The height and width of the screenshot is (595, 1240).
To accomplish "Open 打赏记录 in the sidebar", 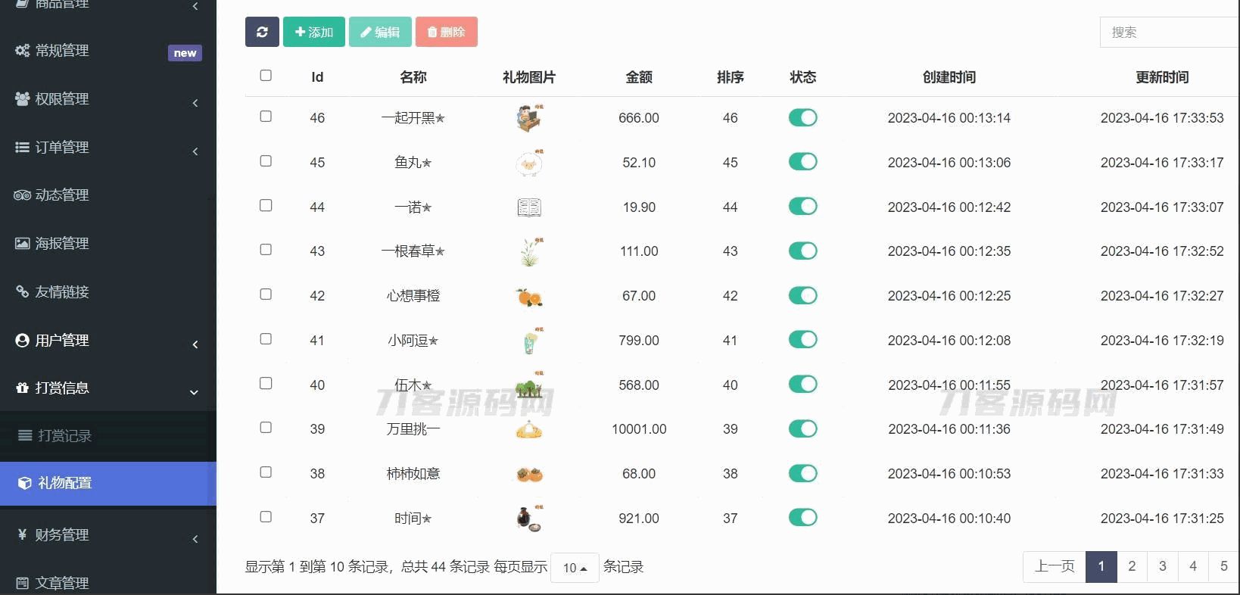I will (x=65, y=436).
